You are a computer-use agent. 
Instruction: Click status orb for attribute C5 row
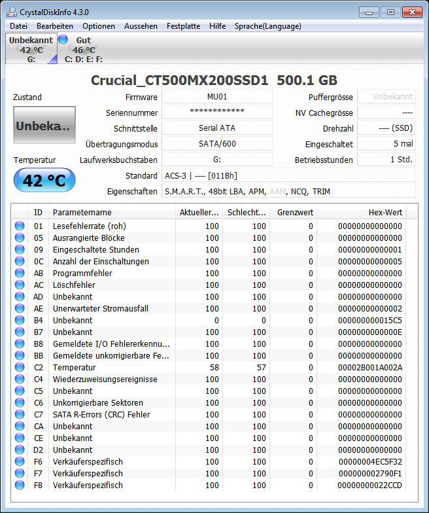(x=20, y=391)
